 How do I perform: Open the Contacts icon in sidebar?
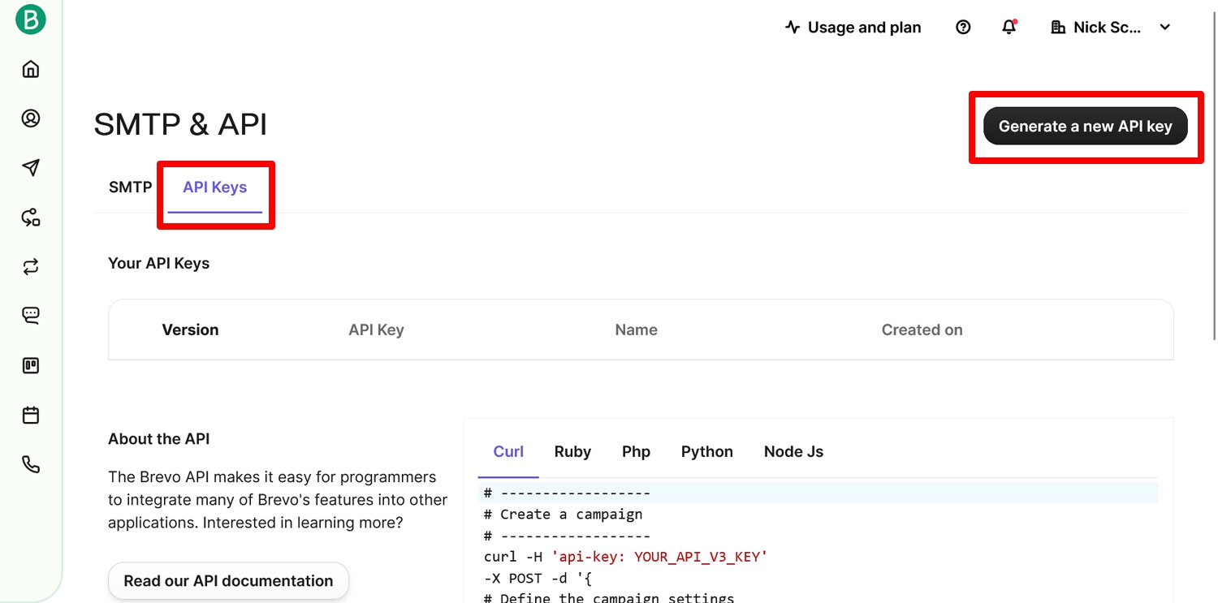point(31,118)
